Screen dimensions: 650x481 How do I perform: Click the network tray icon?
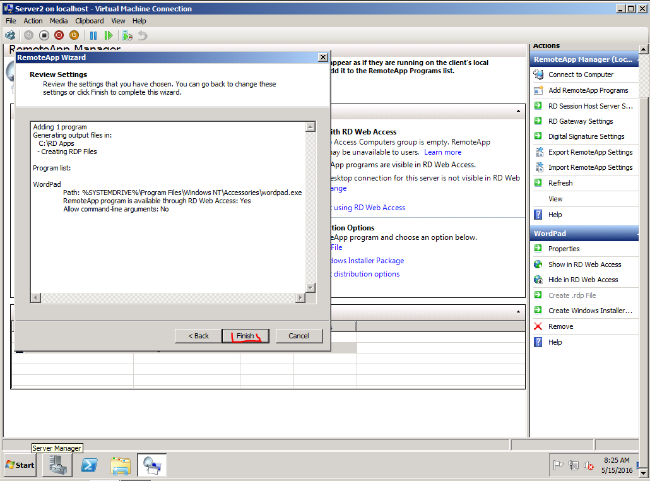coord(574,466)
